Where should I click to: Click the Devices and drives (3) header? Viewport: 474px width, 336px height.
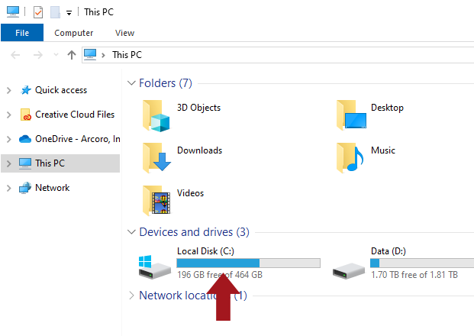point(194,232)
